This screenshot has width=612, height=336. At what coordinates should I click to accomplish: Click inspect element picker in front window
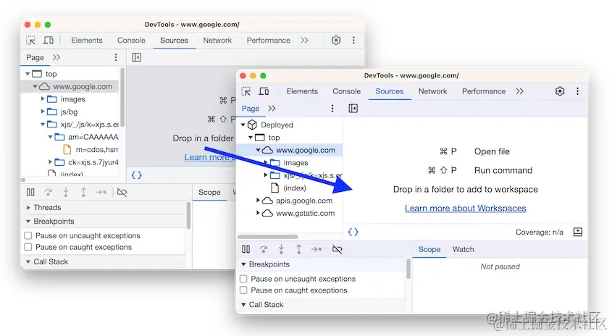[x=246, y=91]
